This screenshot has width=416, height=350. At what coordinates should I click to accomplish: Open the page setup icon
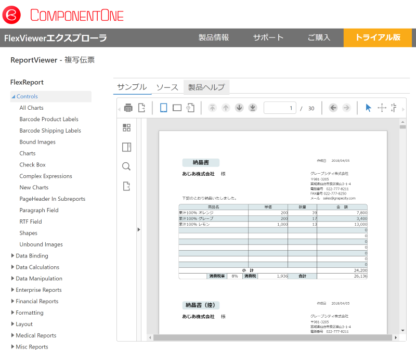point(190,108)
